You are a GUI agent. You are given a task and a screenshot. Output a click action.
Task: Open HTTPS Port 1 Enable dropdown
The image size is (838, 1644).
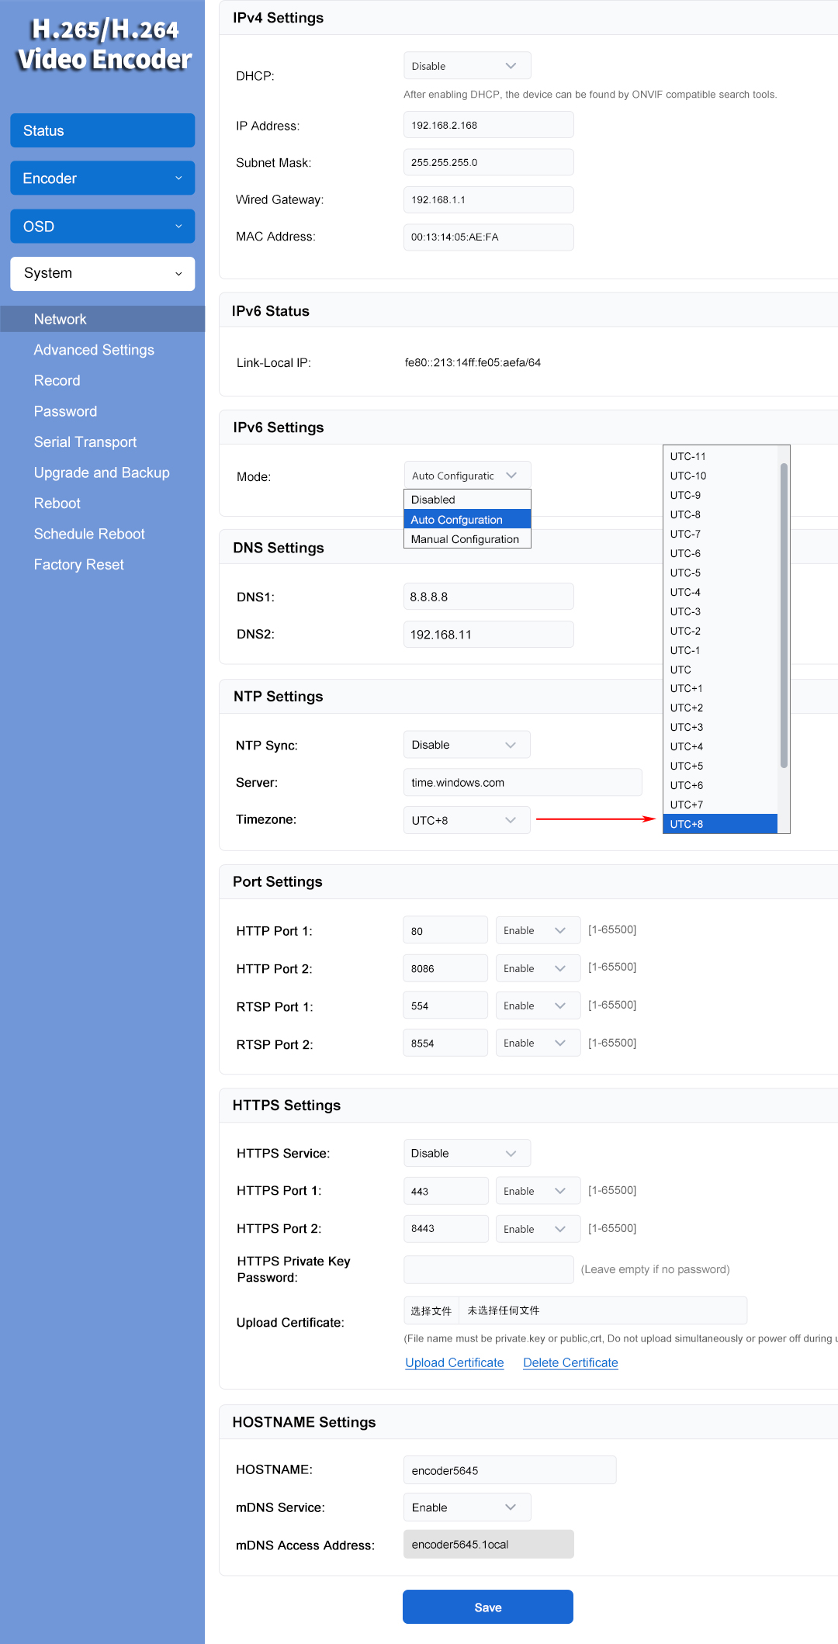pos(538,1191)
